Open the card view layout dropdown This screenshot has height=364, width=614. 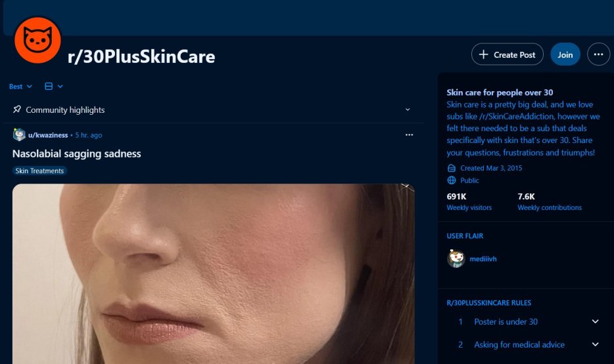click(x=54, y=87)
